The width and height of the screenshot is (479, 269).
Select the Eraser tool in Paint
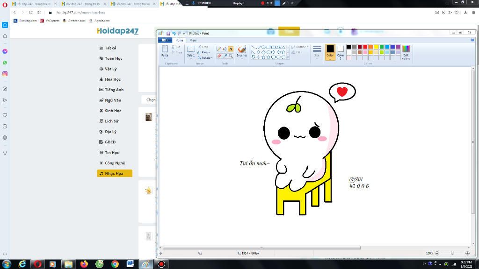click(219, 56)
